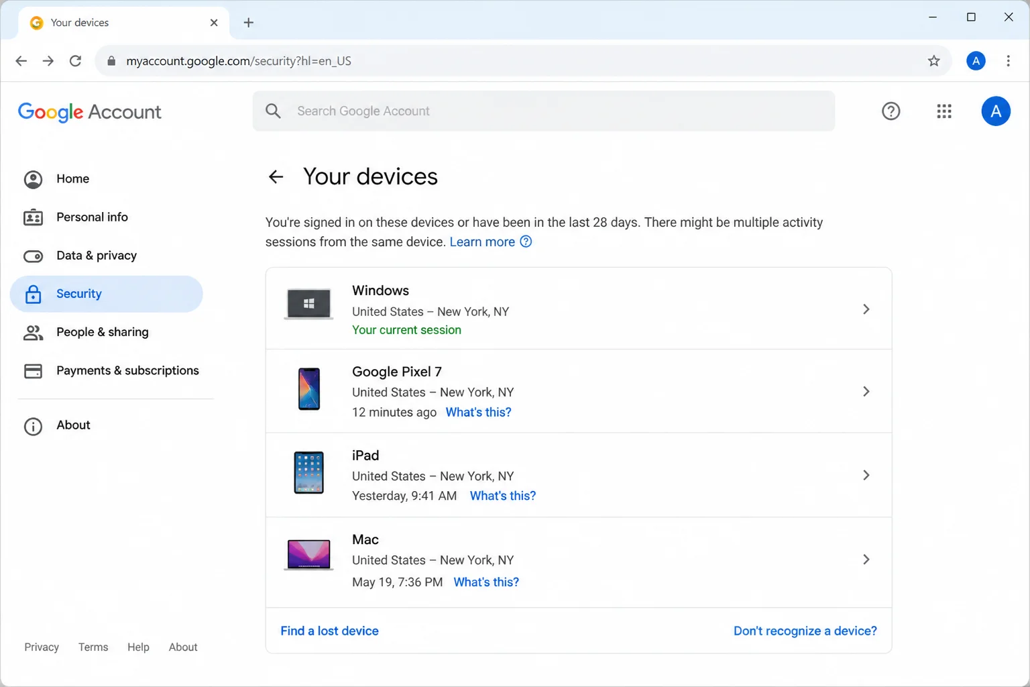Click the Home sidebar icon
Viewport: 1030px width, 687px height.
[33, 179]
